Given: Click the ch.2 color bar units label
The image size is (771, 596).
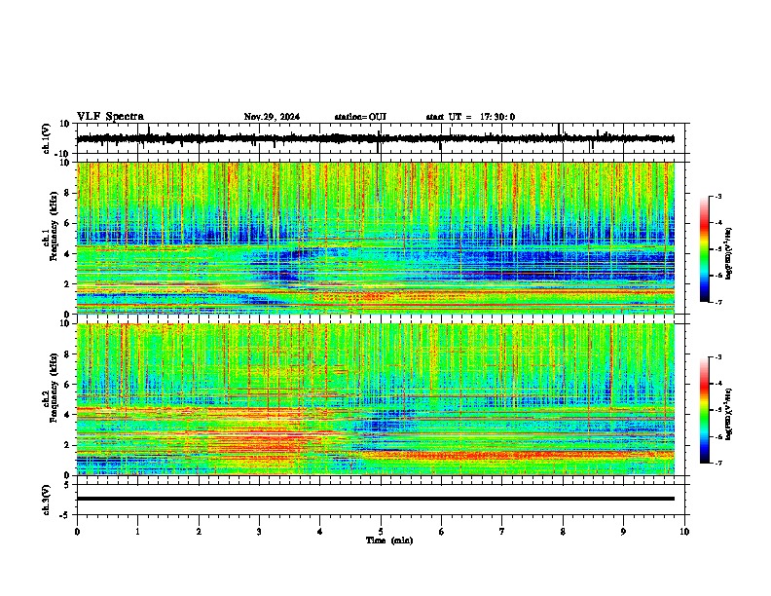Looking at the screenshot, I should (x=729, y=414).
